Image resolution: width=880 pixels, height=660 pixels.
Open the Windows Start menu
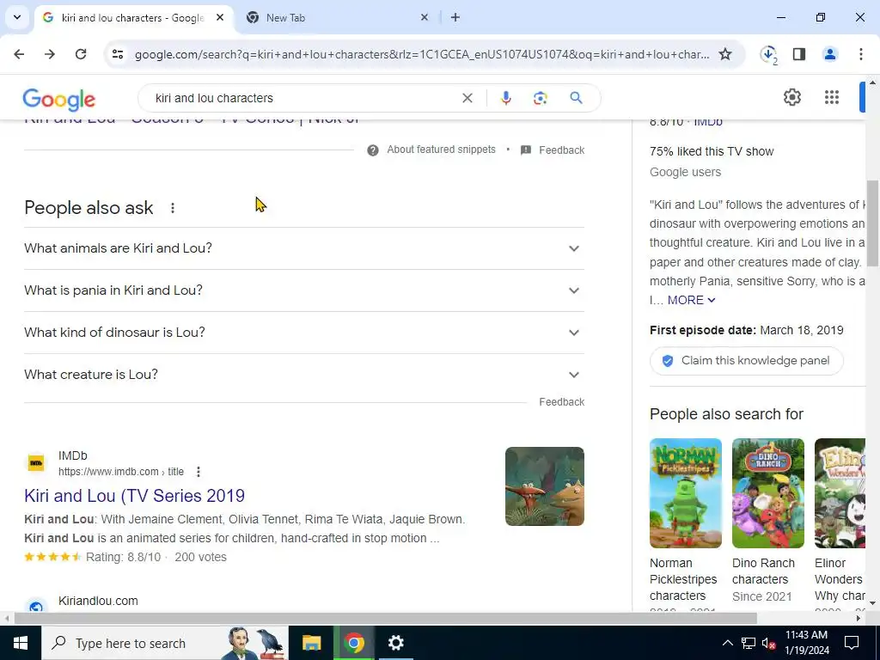click(21, 643)
